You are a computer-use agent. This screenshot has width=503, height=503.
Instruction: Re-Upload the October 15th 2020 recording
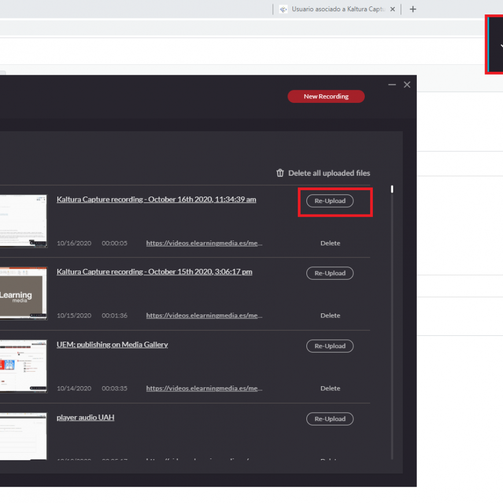pyautogui.click(x=330, y=273)
